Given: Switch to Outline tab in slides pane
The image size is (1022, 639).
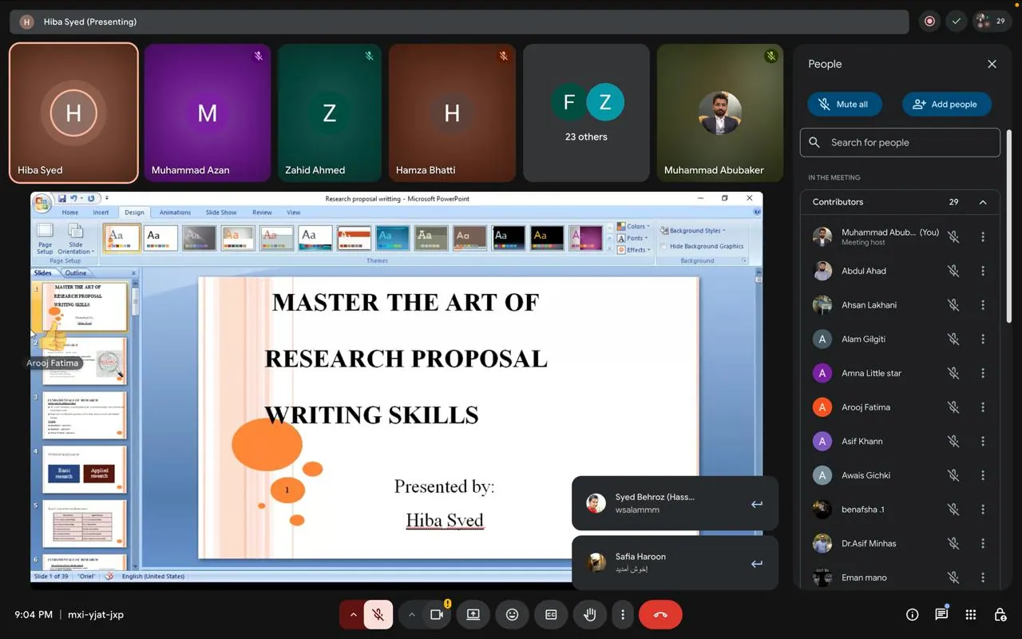Looking at the screenshot, I should [x=76, y=273].
